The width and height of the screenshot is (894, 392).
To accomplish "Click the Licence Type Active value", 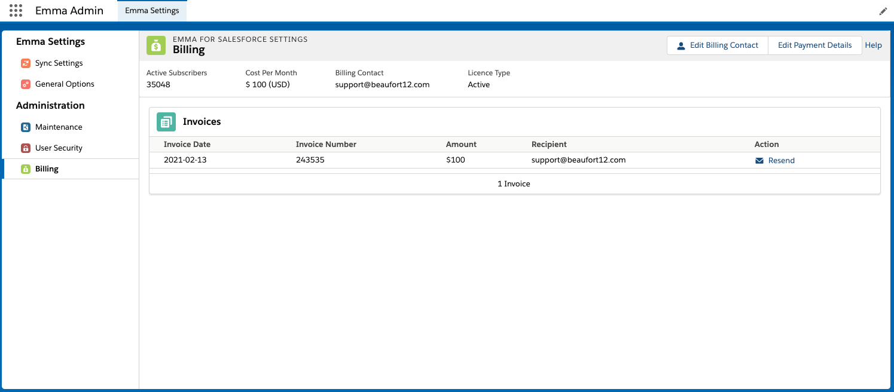I will [x=479, y=85].
